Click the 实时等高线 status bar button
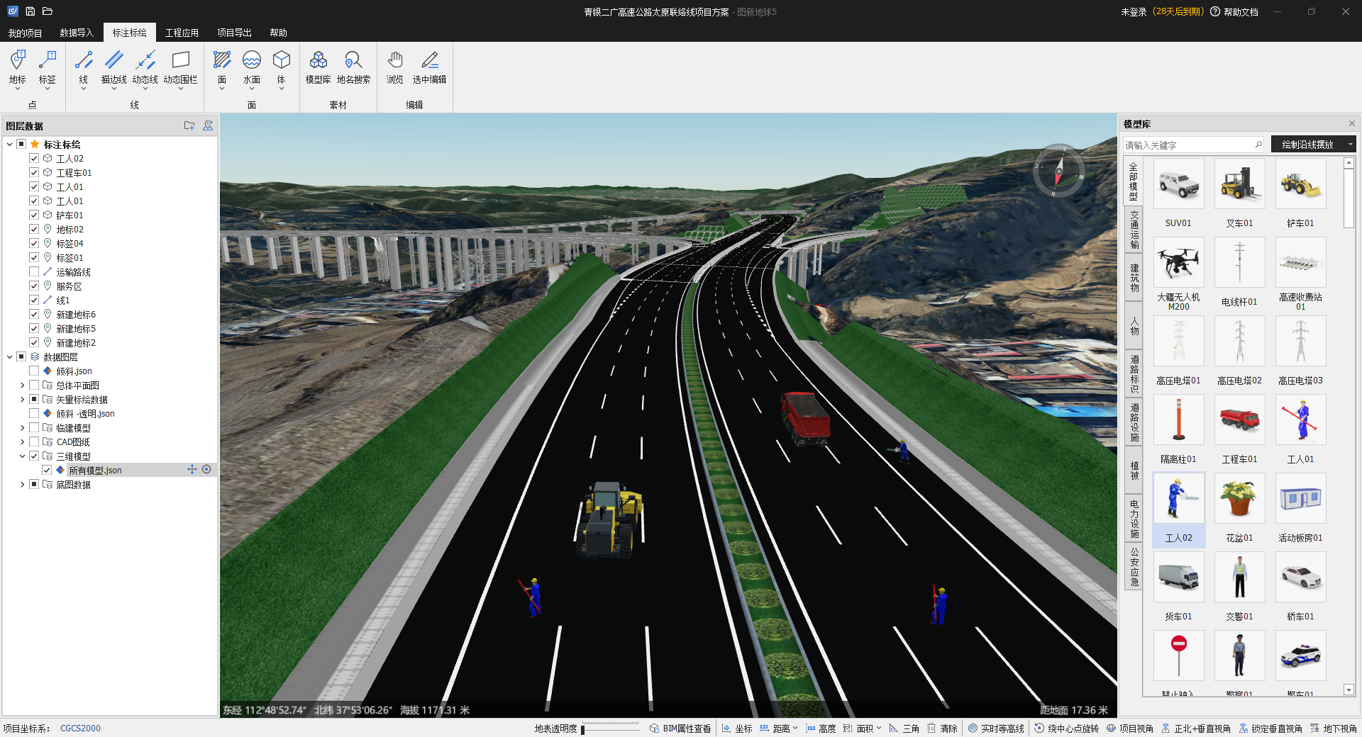The height and width of the screenshot is (737, 1362). [x=996, y=728]
